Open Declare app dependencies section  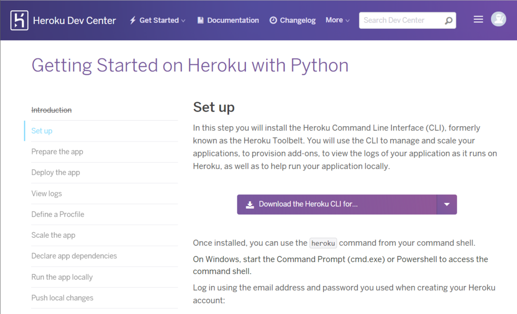(74, 256)
